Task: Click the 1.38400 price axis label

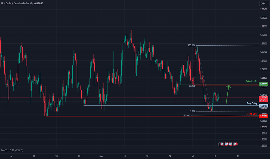Action: pyautogui.click(x=264, y=9)
